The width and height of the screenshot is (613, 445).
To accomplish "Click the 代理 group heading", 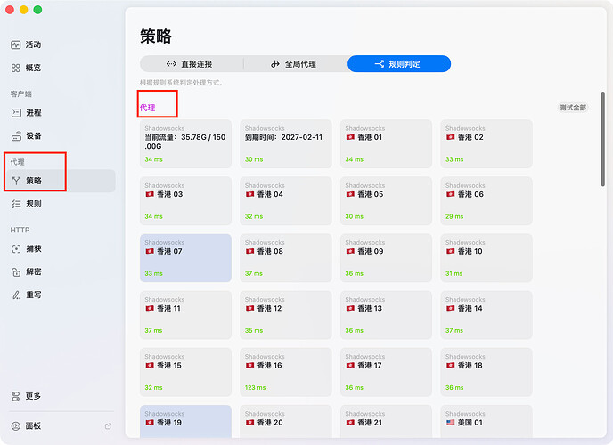I will coord(148,108).
